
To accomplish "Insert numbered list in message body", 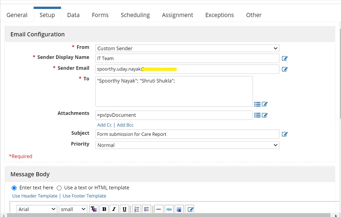I will tap(136, 209).
